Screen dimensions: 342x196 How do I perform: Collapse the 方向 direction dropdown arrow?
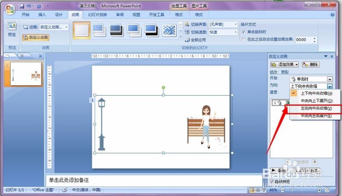tap(330, 86)
